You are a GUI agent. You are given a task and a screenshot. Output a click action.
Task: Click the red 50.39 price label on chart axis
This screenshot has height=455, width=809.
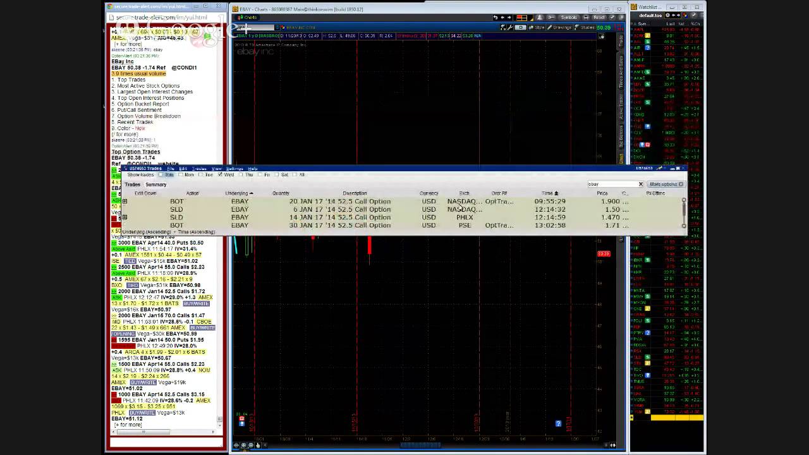pyautogui.click(x=604, y=254)
